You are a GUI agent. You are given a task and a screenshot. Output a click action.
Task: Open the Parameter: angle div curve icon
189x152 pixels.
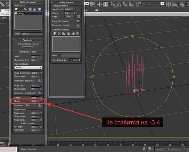point(40,80)
